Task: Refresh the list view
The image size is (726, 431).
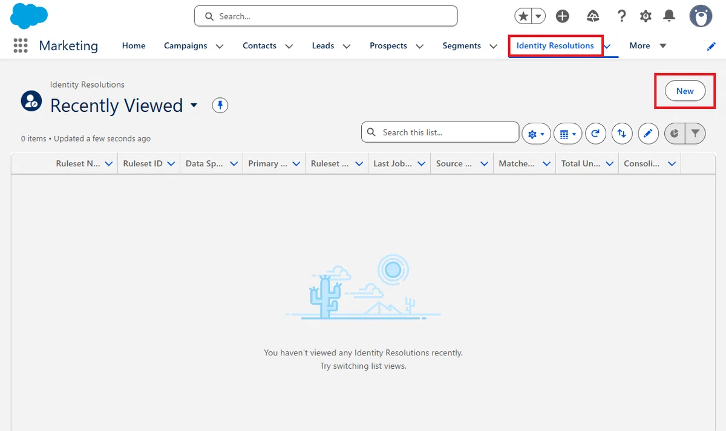Action: coord(595,134)
